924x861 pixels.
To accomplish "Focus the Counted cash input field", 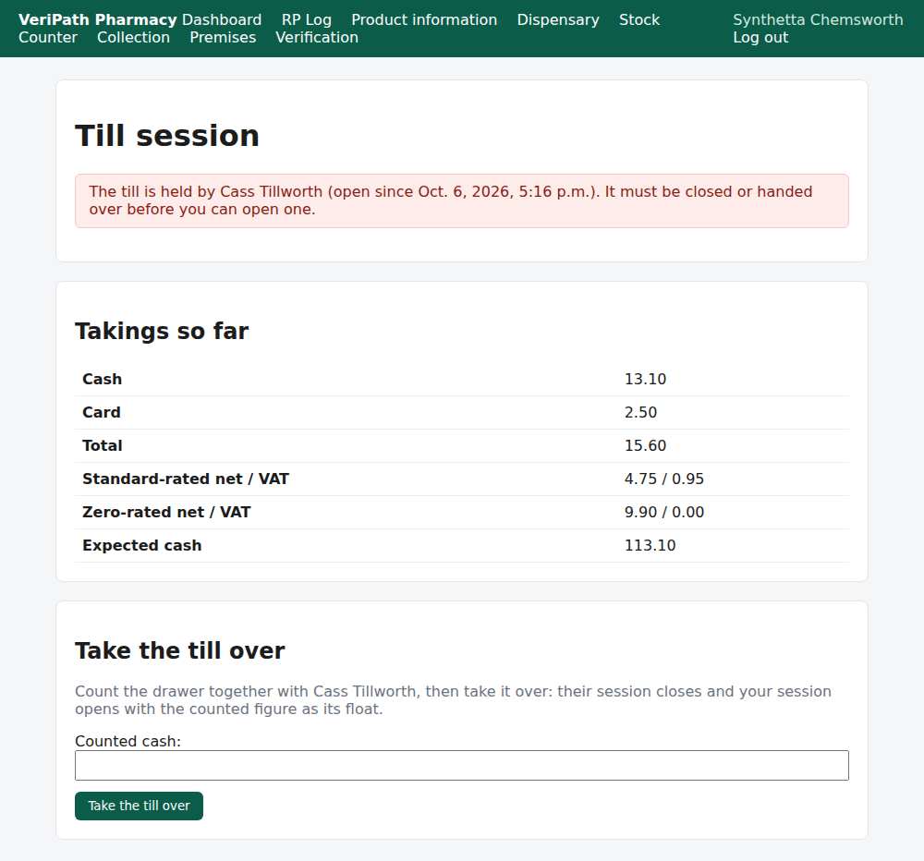I will 462,766.
